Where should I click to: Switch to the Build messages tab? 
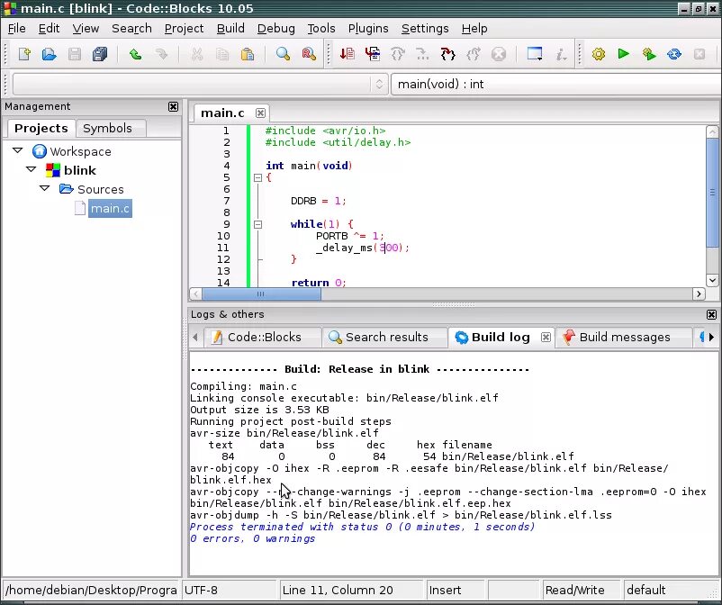pyautogui.click(x=624, y=338)
